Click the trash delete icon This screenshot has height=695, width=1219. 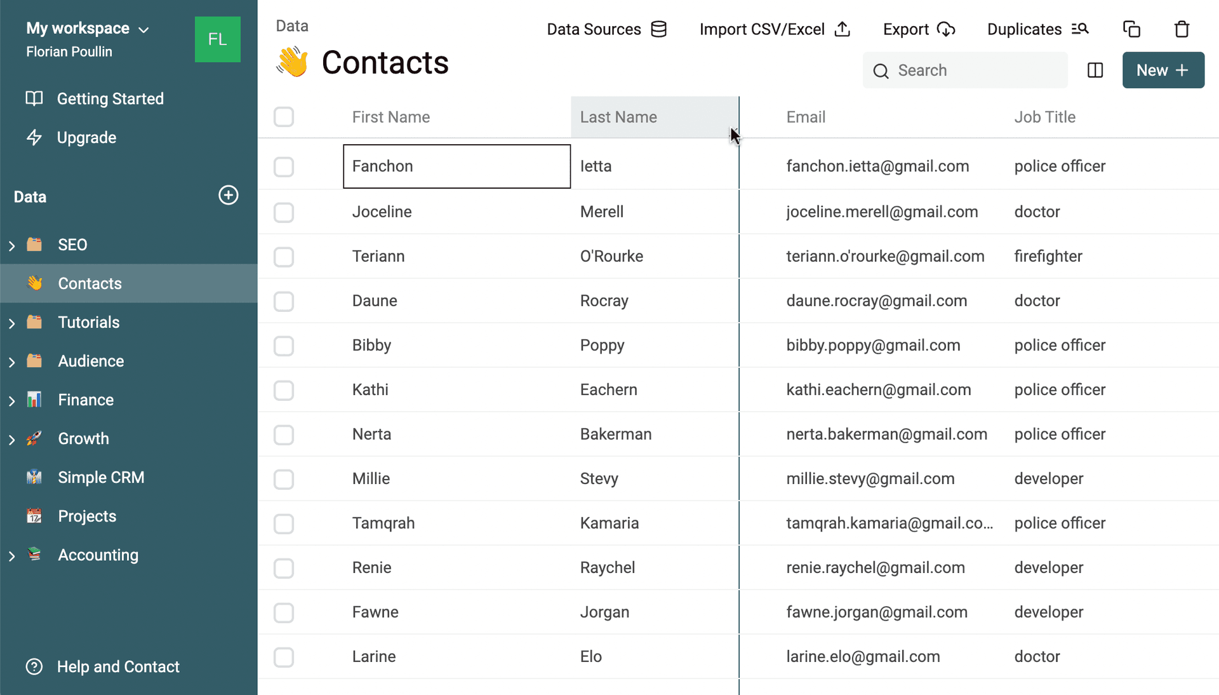pyautogui.click(x=1182, y=29)
